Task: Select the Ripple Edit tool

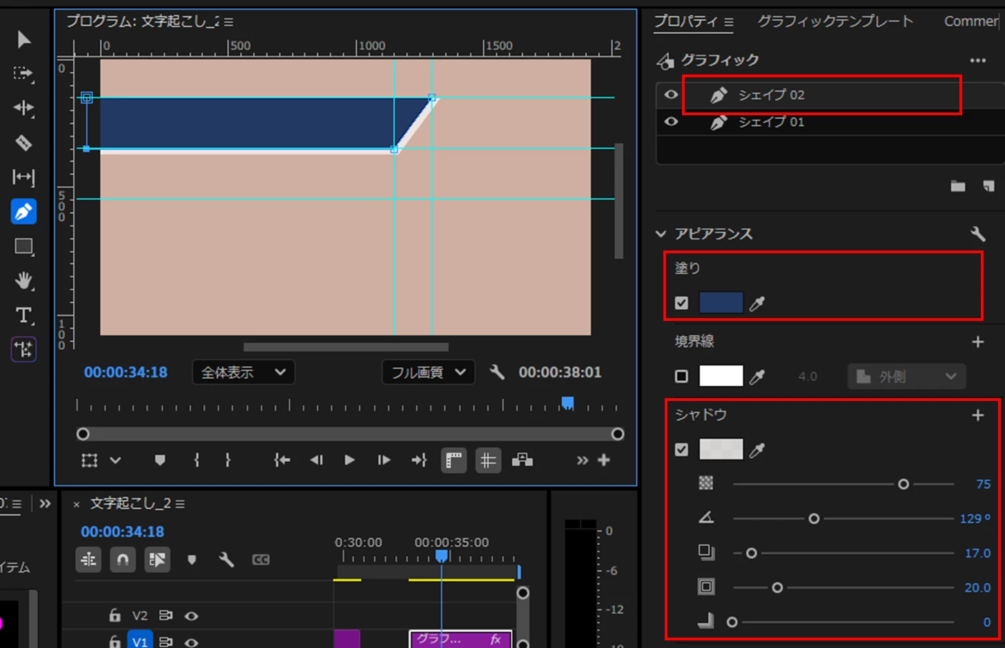Action: pyautogui.click(x=23, y=108)
